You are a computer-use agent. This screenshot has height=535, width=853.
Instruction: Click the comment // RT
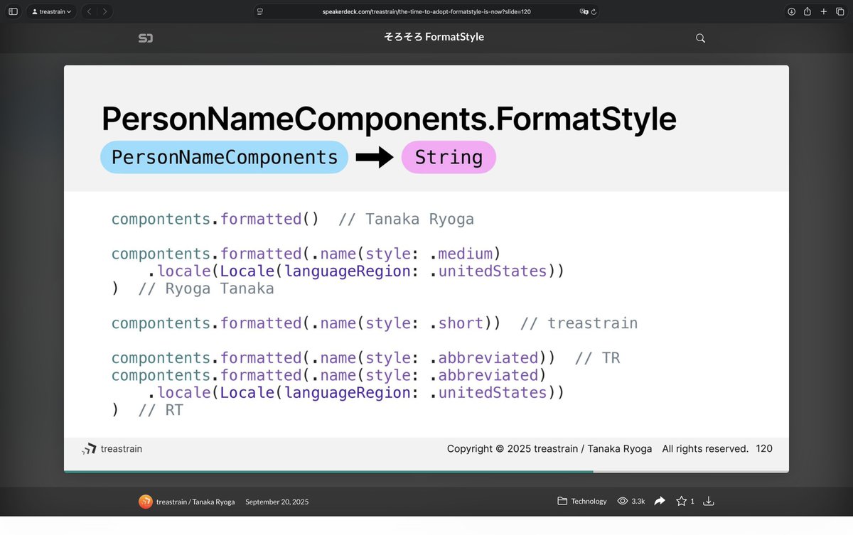pyautogui.click(x=161, y=410)
